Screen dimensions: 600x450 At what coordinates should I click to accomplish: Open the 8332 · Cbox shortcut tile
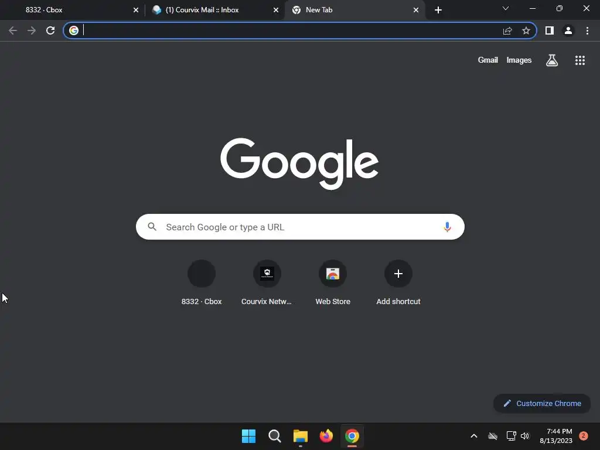pyautogui.click(x=202, y=283)
